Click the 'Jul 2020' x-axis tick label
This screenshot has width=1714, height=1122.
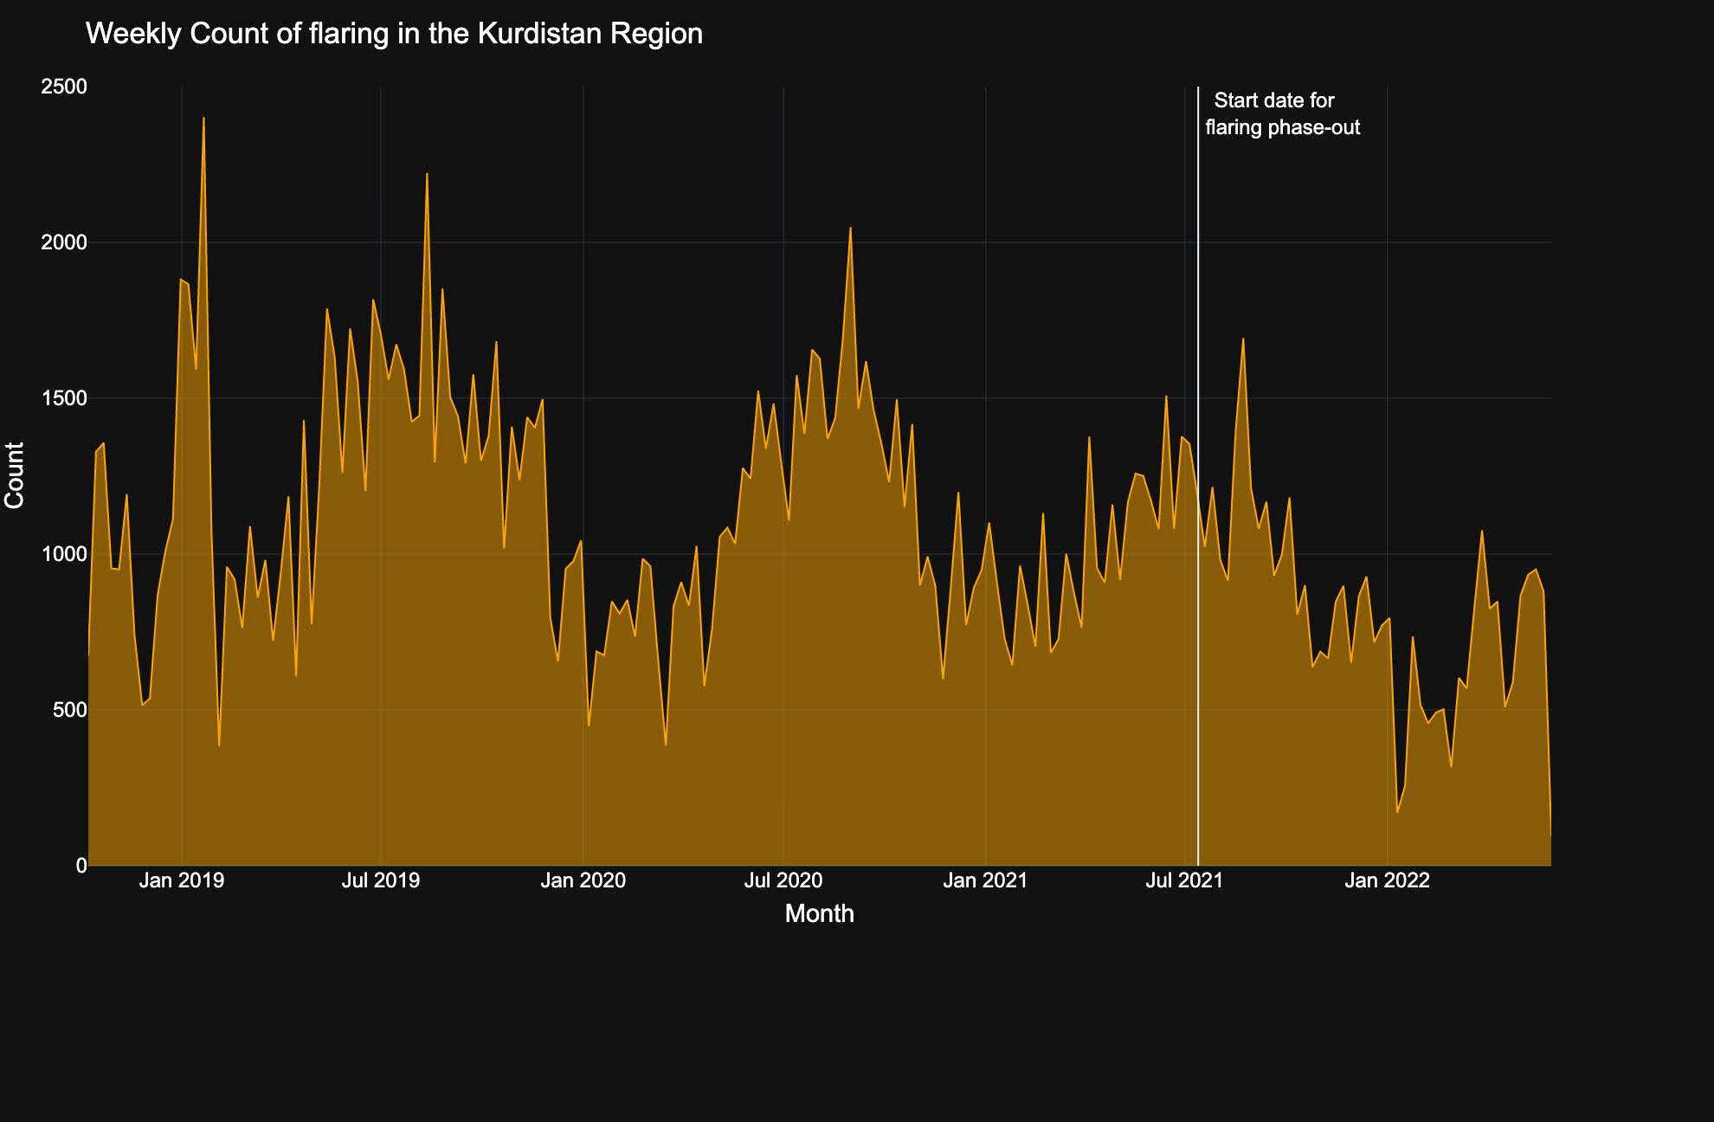coord(783,881)
